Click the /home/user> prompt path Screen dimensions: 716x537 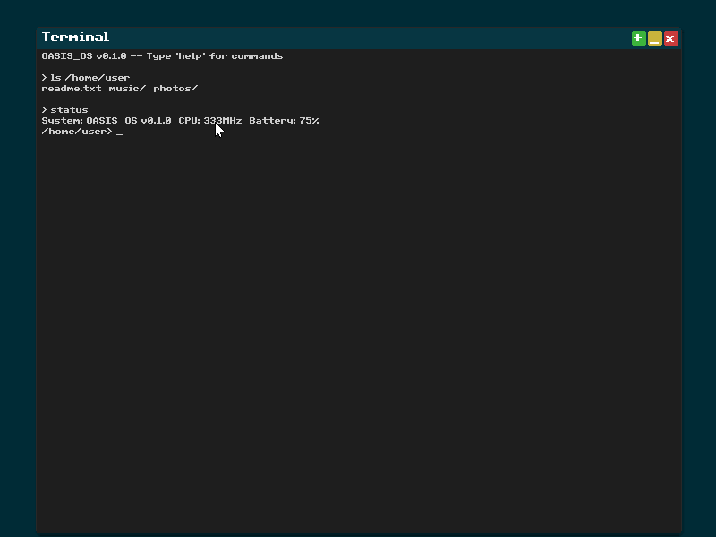click(76, 131)
